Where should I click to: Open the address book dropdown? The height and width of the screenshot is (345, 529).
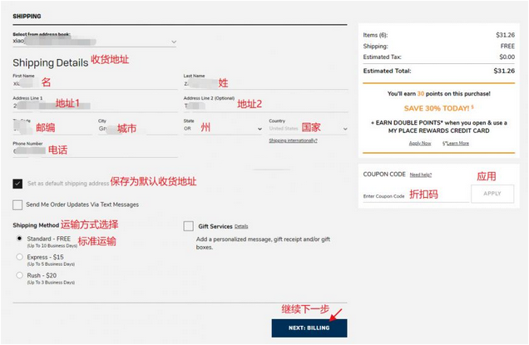click(95, 42)
